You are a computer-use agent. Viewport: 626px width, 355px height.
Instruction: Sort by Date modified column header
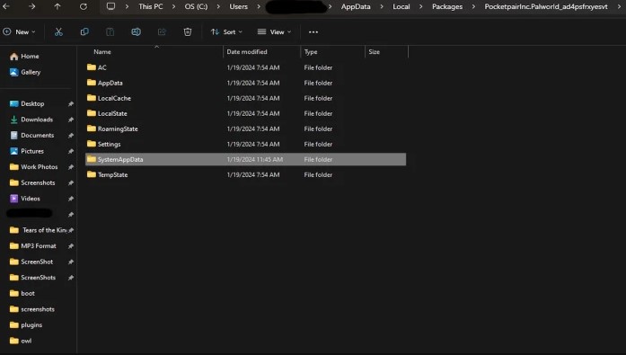click(x=247, y=52)
